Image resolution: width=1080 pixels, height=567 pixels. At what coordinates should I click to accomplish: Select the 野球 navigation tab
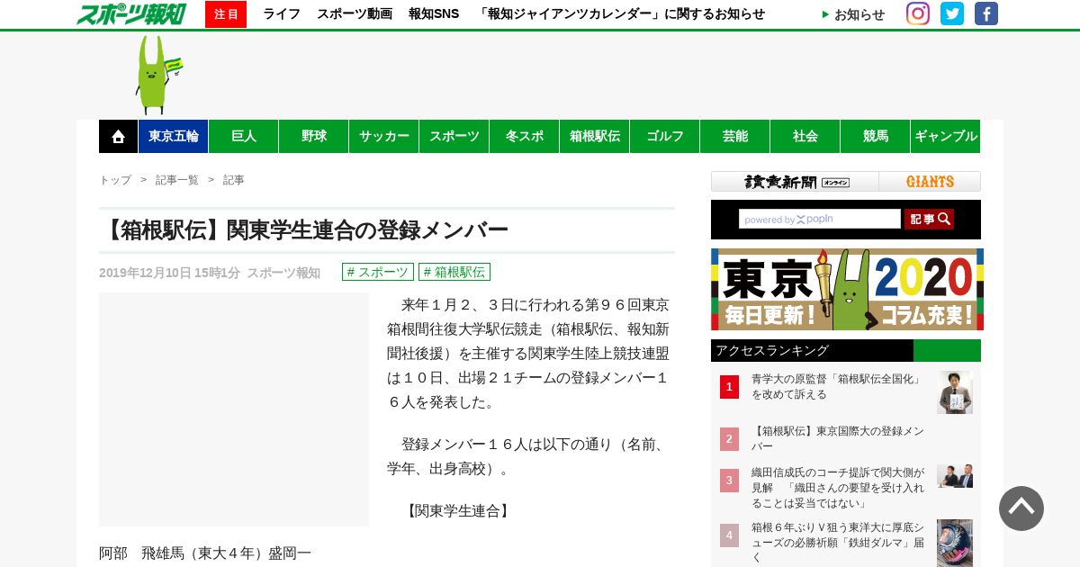tap(314, 136)
